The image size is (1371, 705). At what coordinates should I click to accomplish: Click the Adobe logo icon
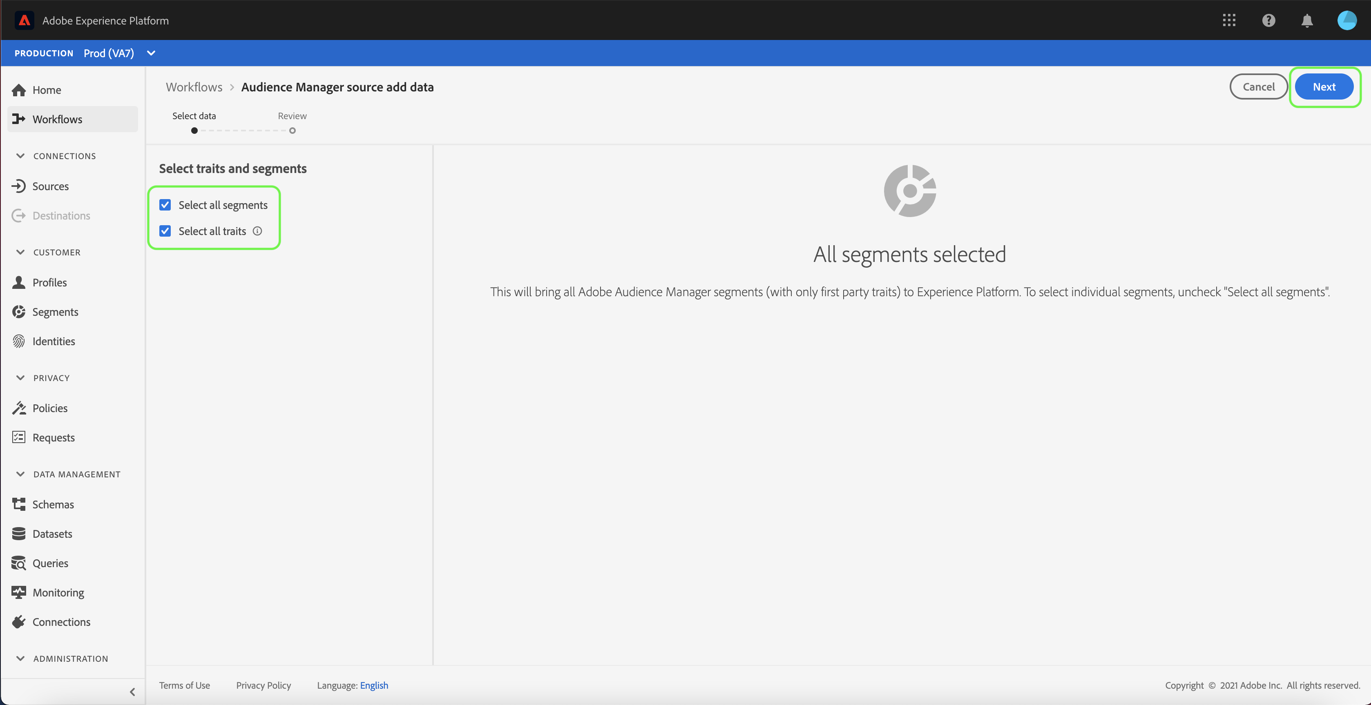[25, 20]
